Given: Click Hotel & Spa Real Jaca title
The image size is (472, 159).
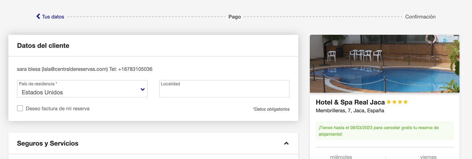Looking at the screenshot, I should click(350, 102).
